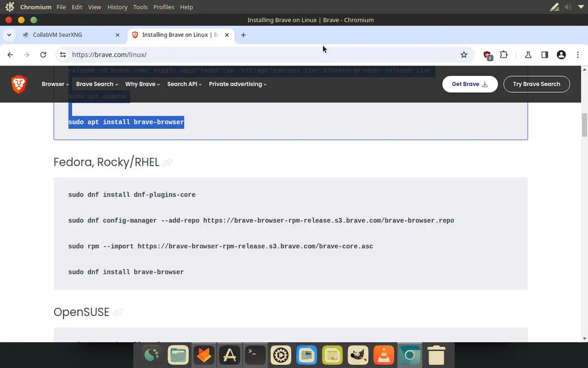The height and width of the screenshot is (368, 588).
Task: Click the Brave lion logo
Action: coord(19,84)
